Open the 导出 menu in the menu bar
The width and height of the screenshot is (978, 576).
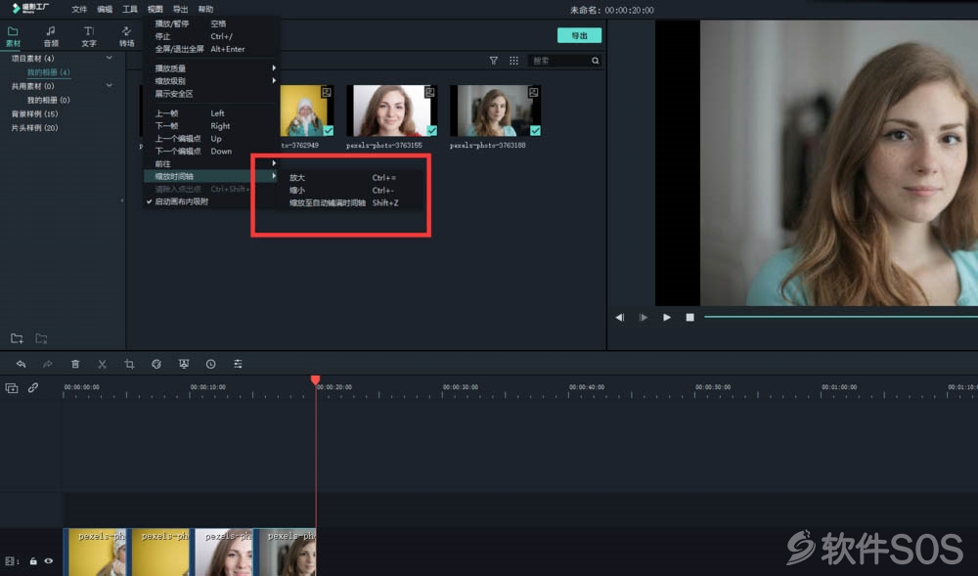(x=180, y=10)
